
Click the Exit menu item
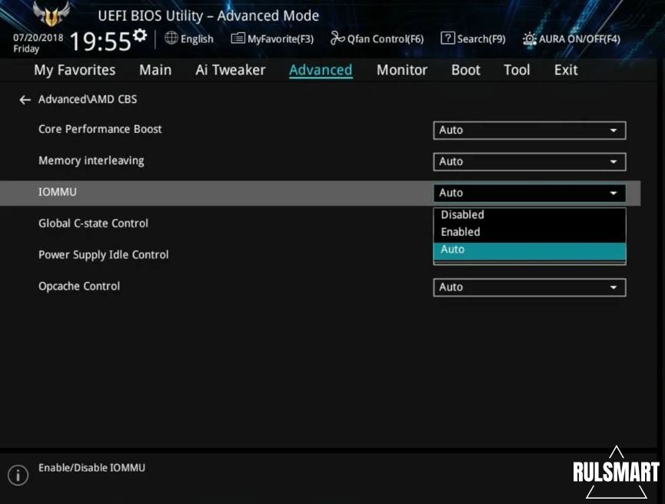[x=565, y=70]
